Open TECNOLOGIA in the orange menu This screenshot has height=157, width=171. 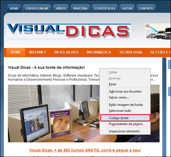pyautogui.click(x=131, y=52)
